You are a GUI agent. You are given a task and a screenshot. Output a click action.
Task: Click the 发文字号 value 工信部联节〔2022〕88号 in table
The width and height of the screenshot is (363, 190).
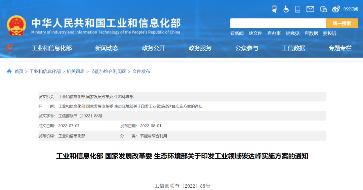80,116
